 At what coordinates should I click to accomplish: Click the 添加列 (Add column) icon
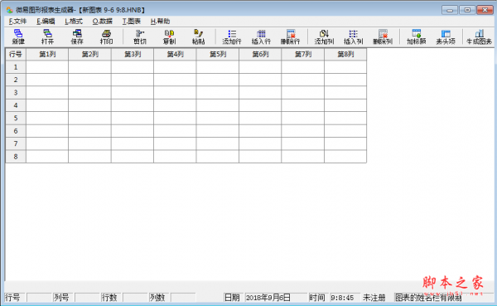(324, 36)
